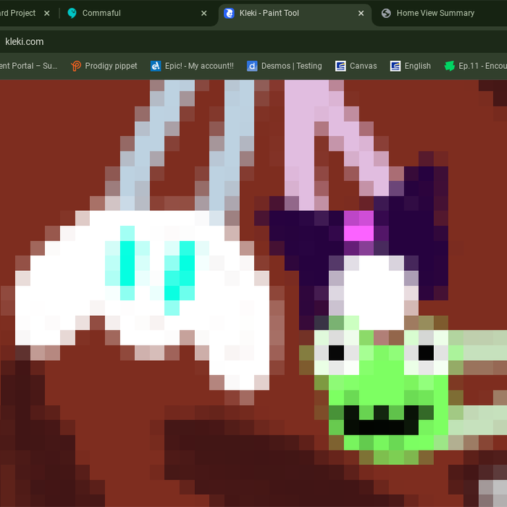
Task: Close the Kleki - Paint Tool tab
Action: click(x=361, y=13)
